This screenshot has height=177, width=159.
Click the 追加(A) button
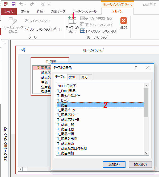(114, 164)
